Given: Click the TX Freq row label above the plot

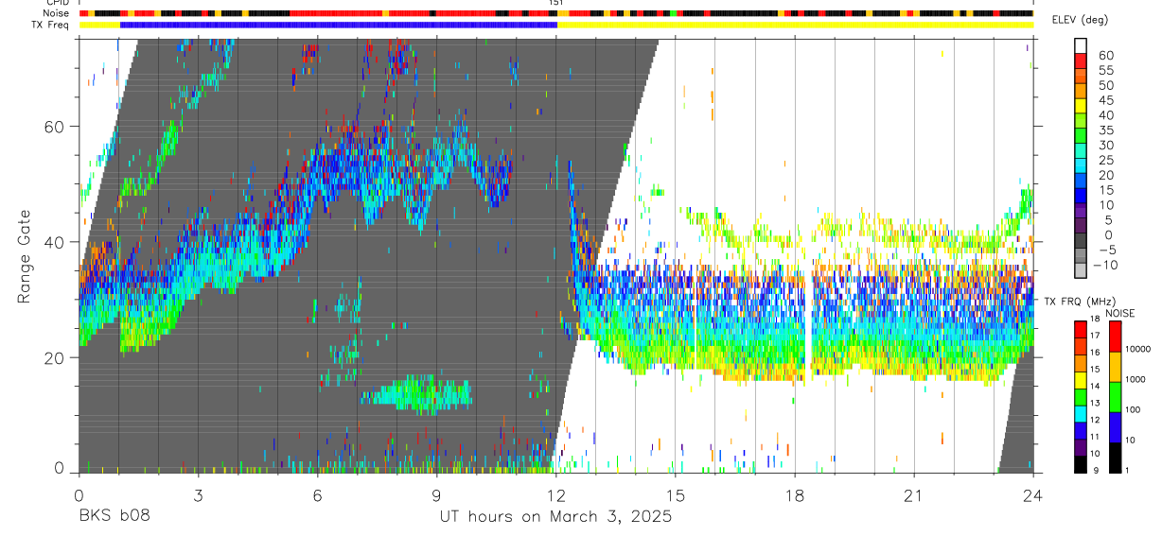Looking at the screenshot, I should tap(52, 25).
